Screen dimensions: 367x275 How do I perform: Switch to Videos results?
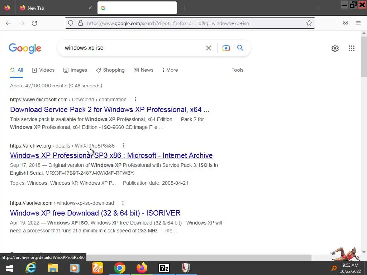(x=43, y=70)
